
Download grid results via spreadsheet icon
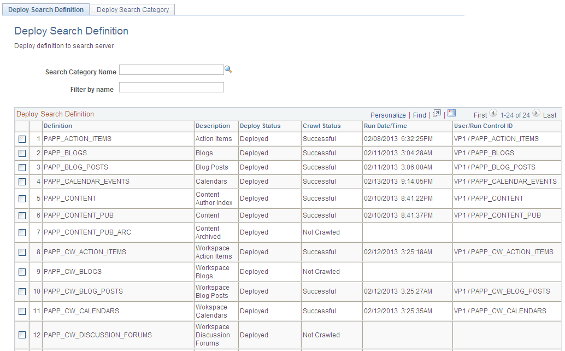(x=451, y=114)
